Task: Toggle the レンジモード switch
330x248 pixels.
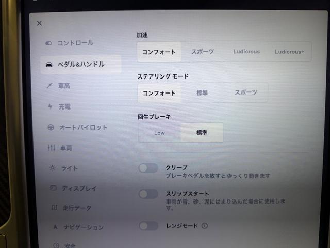Action: pyautogui.click(x=148, y=226)
